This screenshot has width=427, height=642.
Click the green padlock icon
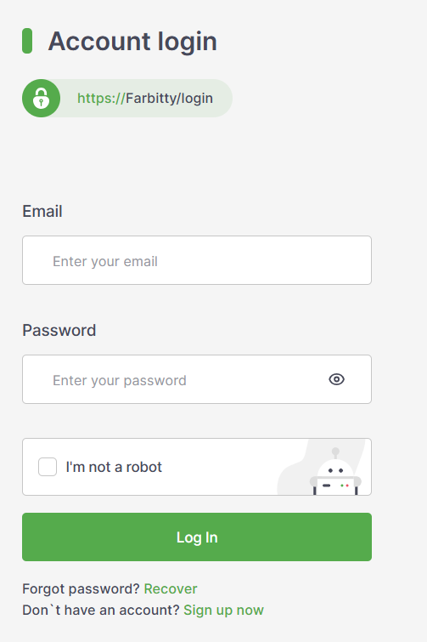(41, 99)
